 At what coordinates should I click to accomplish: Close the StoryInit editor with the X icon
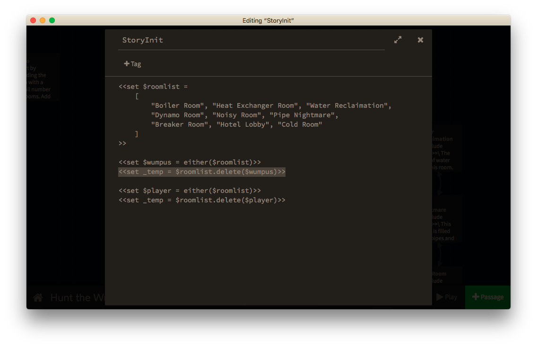click(x=420, y=40)
